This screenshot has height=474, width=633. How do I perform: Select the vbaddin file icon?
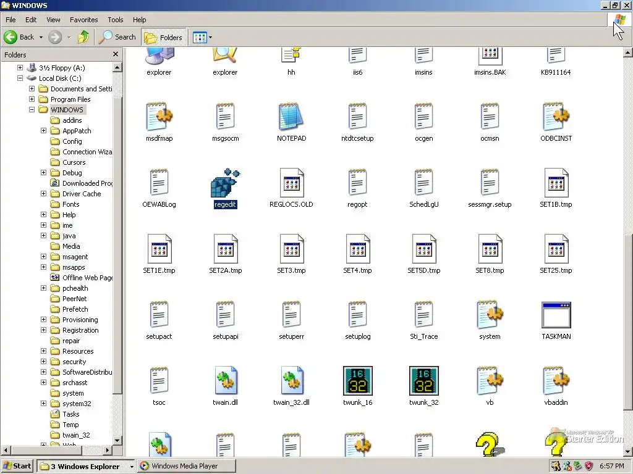click(556, 380)
